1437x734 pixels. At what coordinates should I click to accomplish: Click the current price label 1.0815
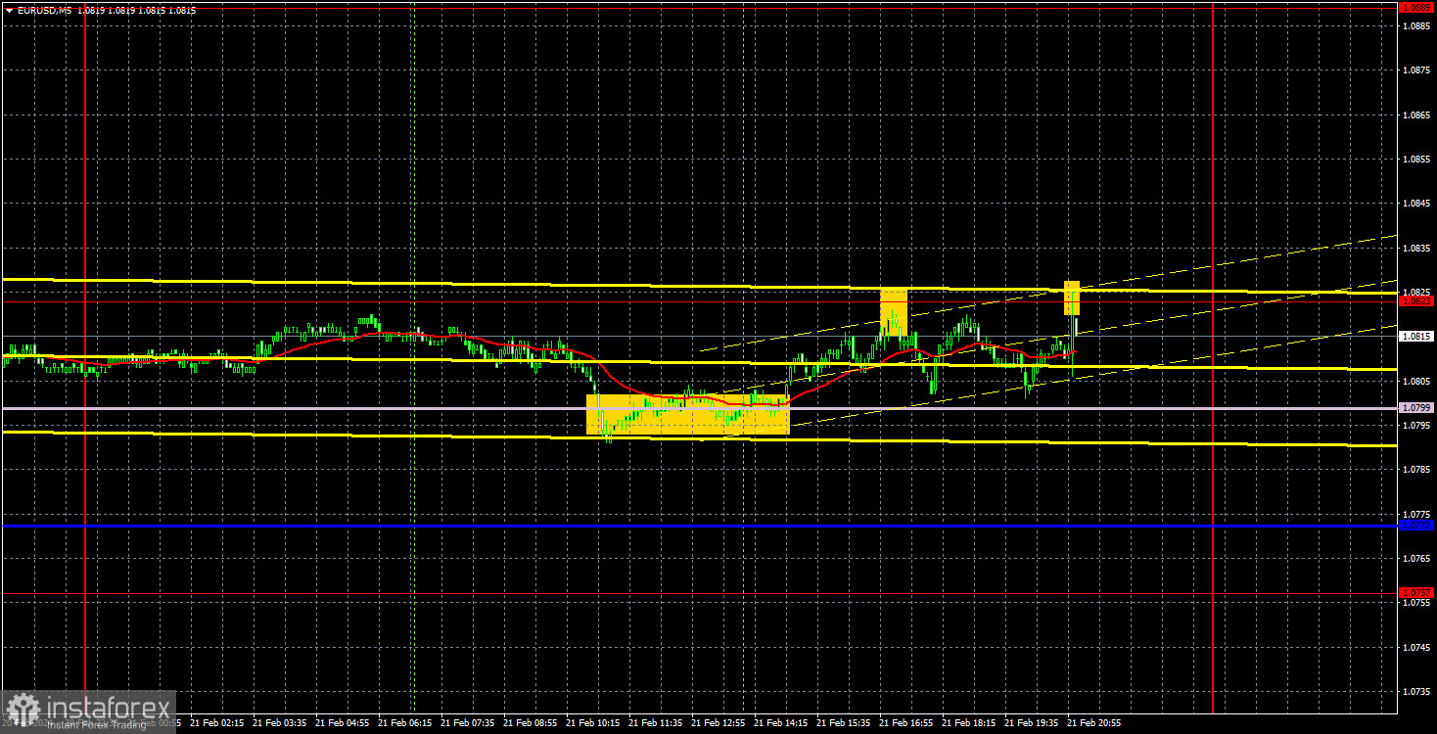click(x=1415, y=337)
